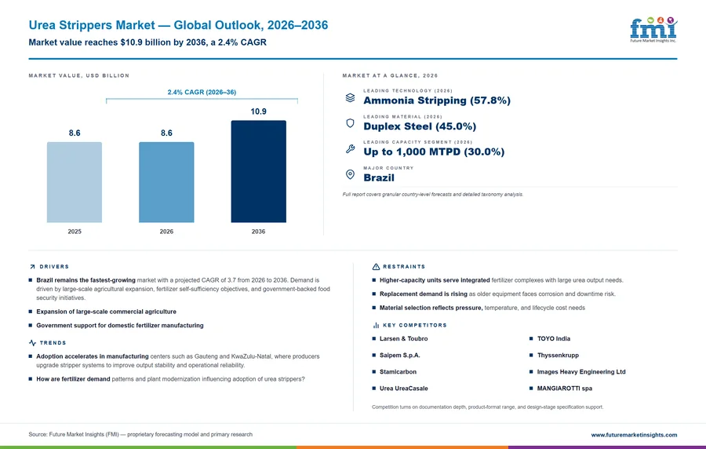Image resolution: width=706 pixels, height=449 pixels.
Task: Click the 2025 axis label
Action: tap(75, 232)
